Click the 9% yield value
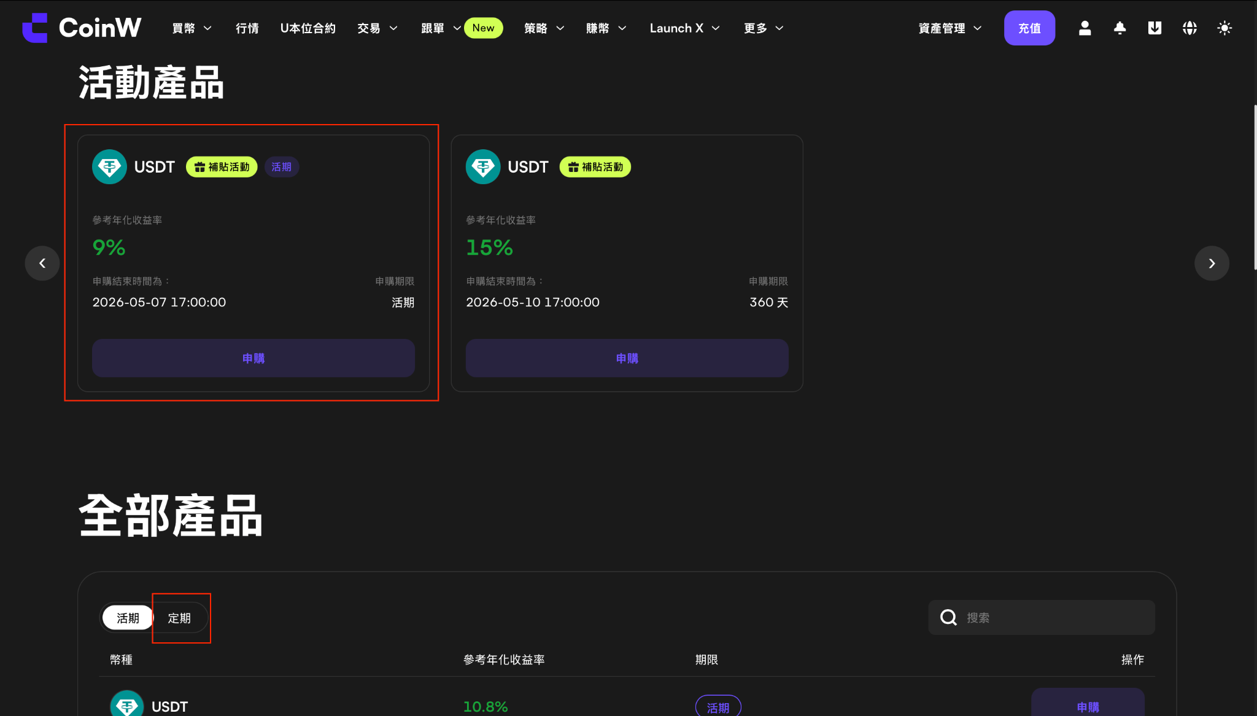The image size is (1257, 716). [x=109, y=247]
